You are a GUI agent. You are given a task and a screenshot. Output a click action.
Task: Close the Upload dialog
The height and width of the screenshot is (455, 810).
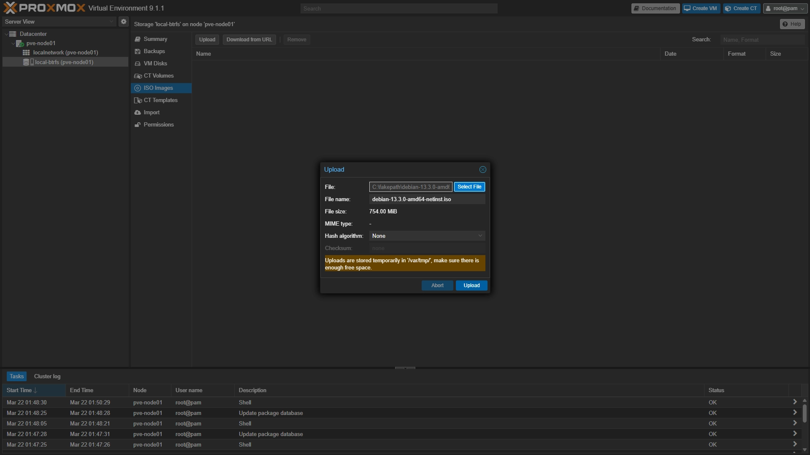[x=482, y=170]
